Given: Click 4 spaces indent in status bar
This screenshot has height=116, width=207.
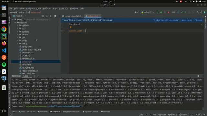Looking at the screenshot, I should [162, 115].
